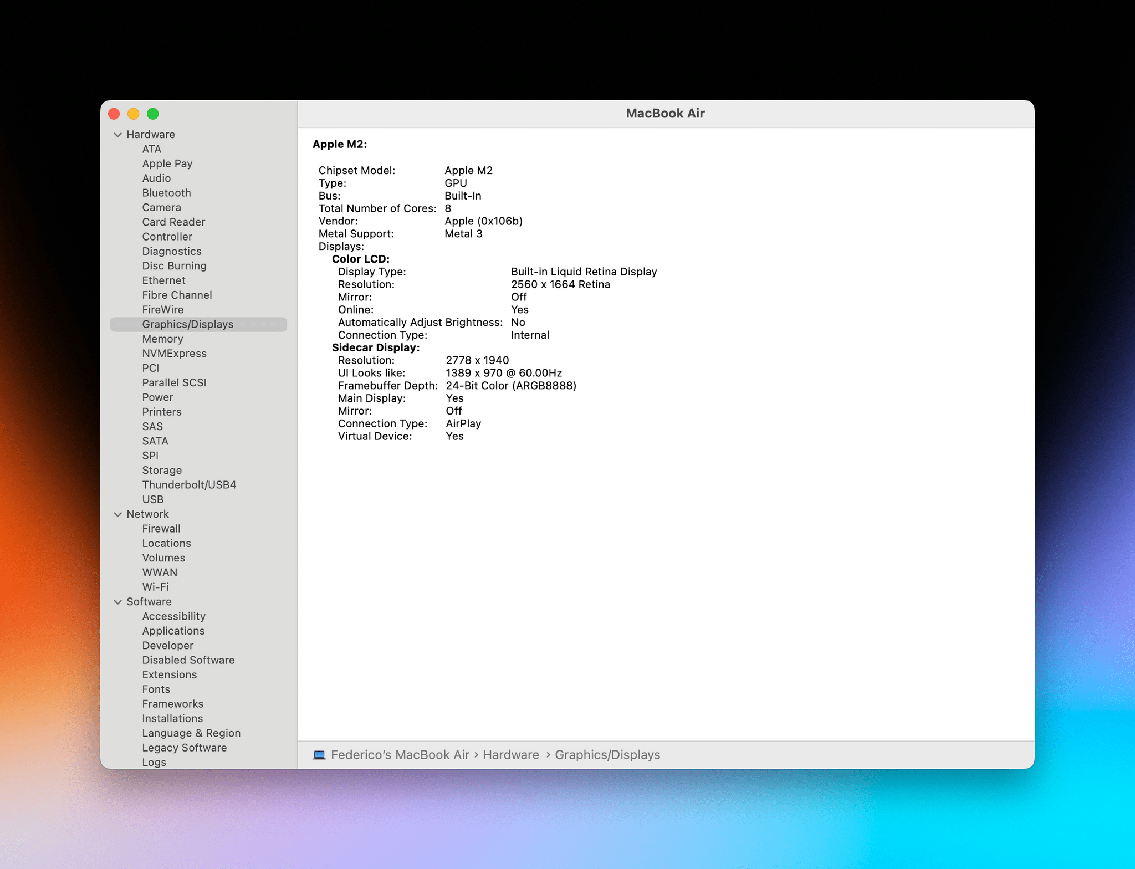This screenshot has height=869, width=1135.
Task: Click the Hardware section header
Action: [150, 135]
